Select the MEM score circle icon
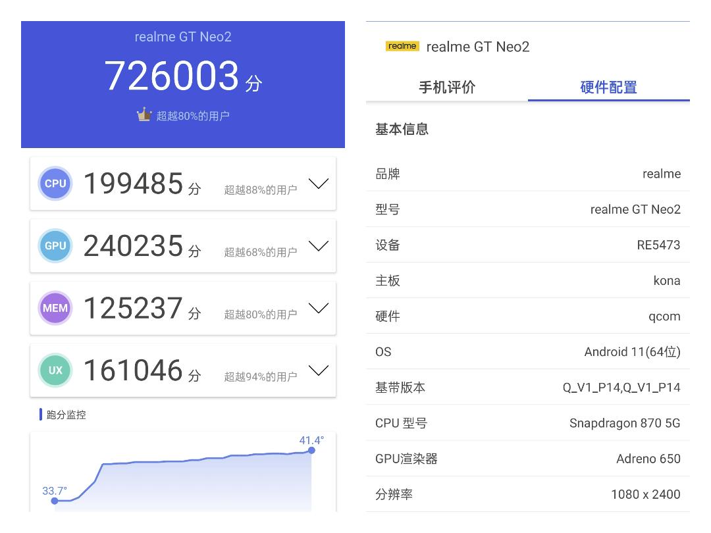Viewport: 711px width, 533px height. [55, 307]
